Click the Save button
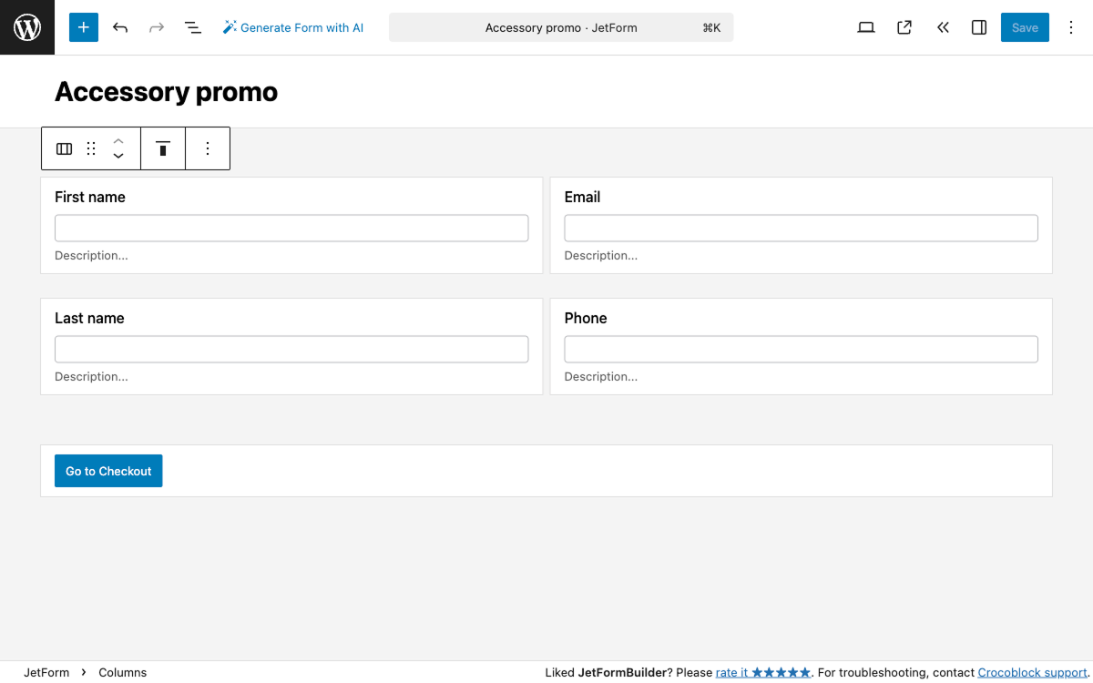The image size is (1093, 683). [1025, 27]
